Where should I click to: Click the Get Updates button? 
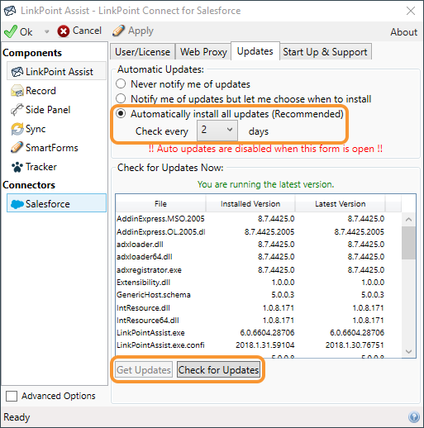coord(144,370)
